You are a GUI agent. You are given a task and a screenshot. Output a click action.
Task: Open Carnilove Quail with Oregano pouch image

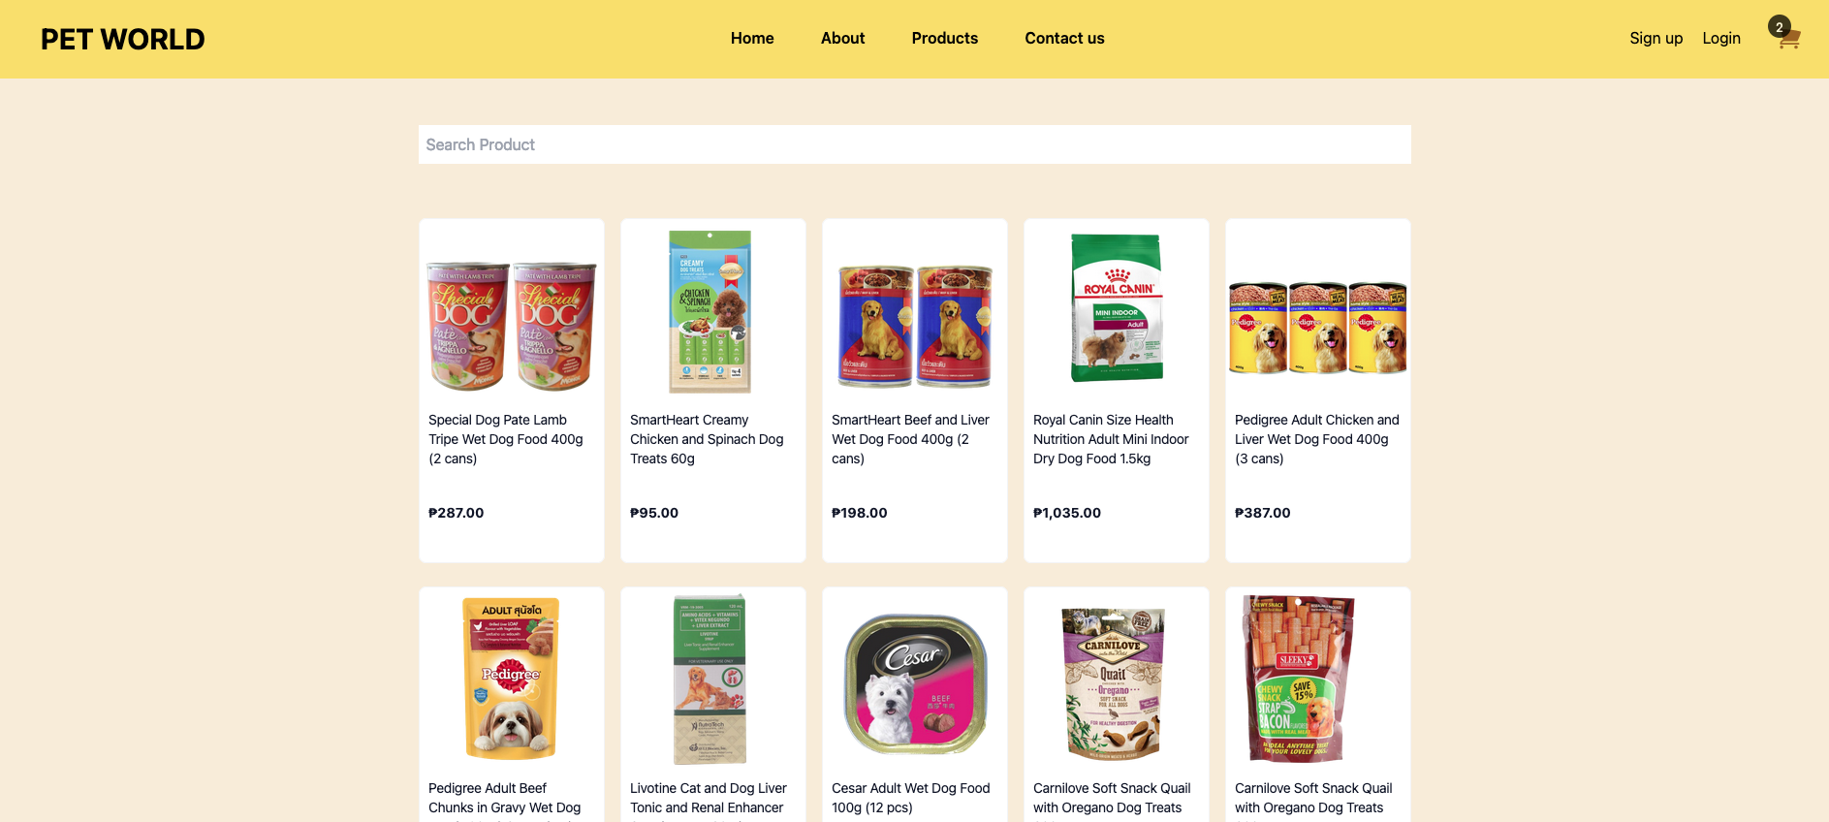point(1114,683)
